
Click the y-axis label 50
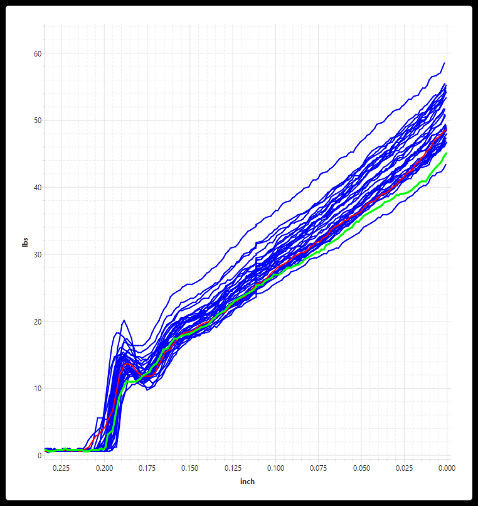(x=38, y=121)
